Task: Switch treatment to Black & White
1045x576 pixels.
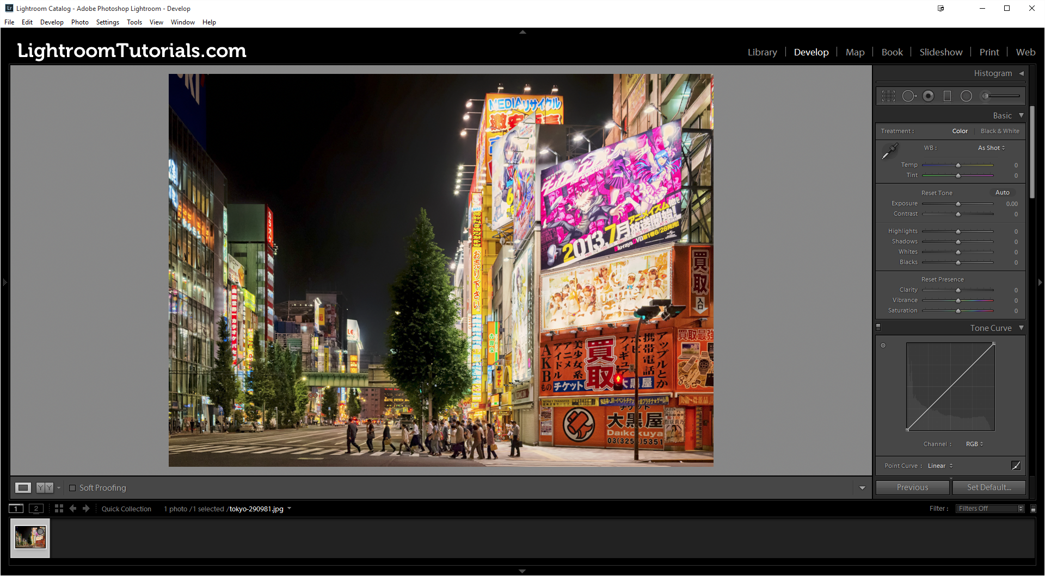Action: tap(1000, 131)
